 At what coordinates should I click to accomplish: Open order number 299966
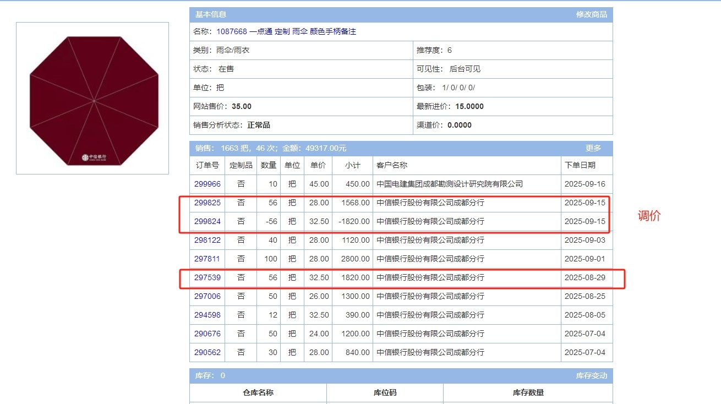(x=207, y=184)
